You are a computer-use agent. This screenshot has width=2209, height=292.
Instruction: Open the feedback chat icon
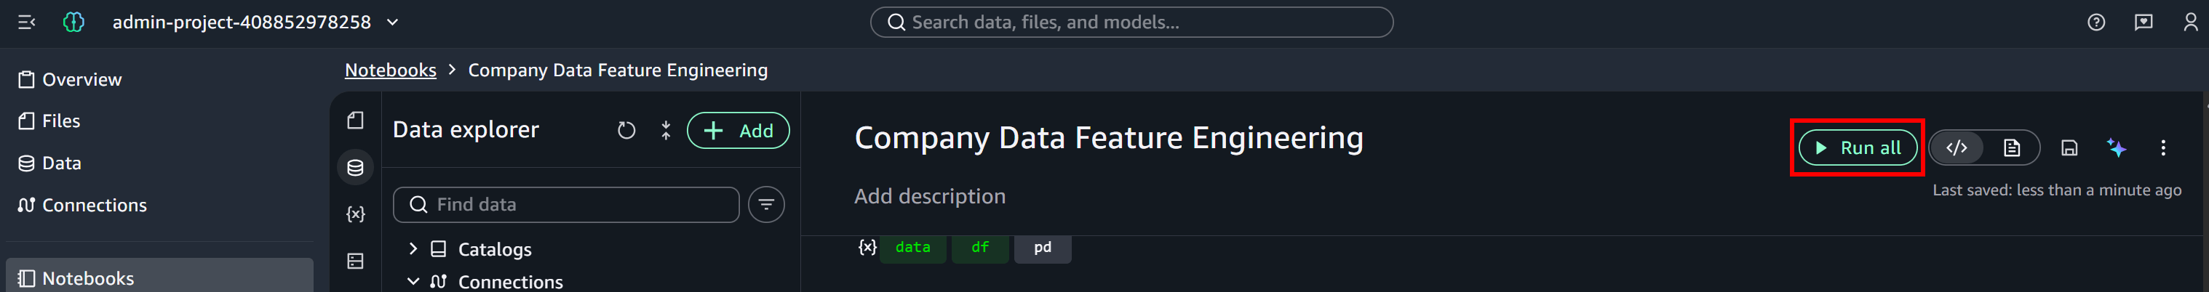click(2143, 23)
